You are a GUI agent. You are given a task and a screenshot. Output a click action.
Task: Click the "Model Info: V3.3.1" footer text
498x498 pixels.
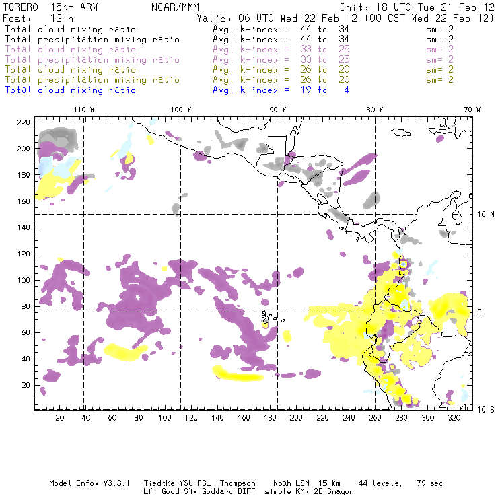click(90, 483)
